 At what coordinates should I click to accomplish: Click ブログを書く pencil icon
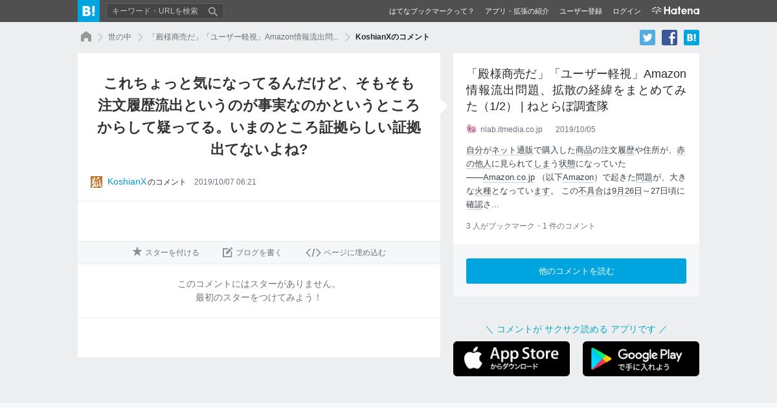[227, 253]
